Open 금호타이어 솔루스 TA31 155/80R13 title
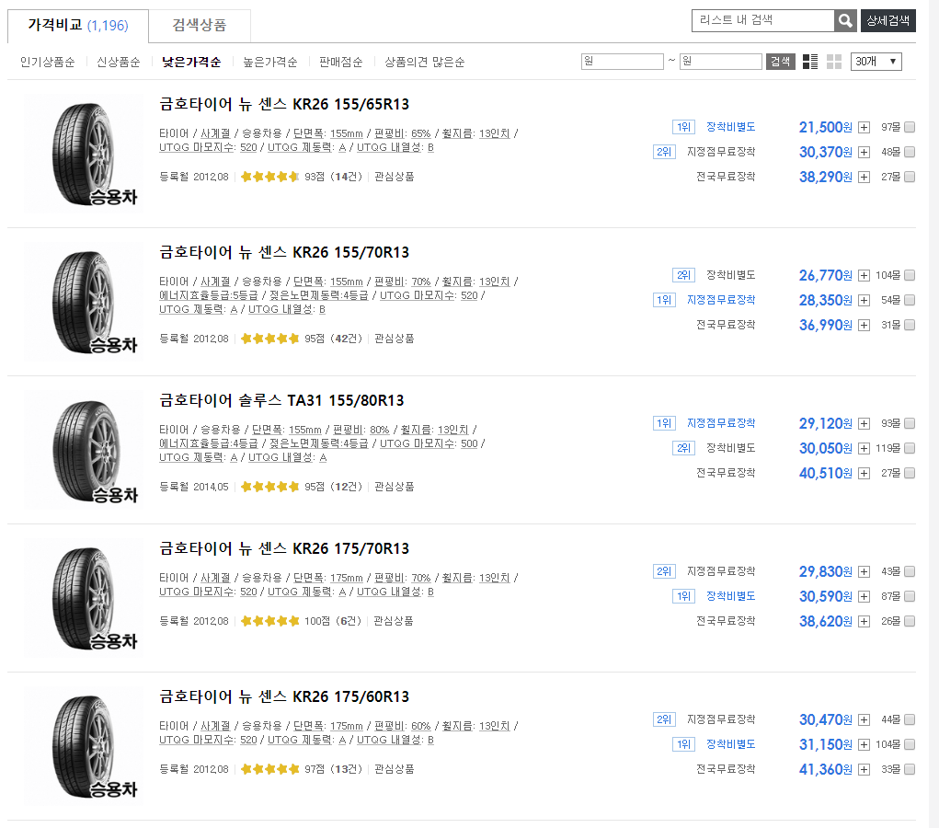This screenshot has height=828, width=939. [281, 400]
